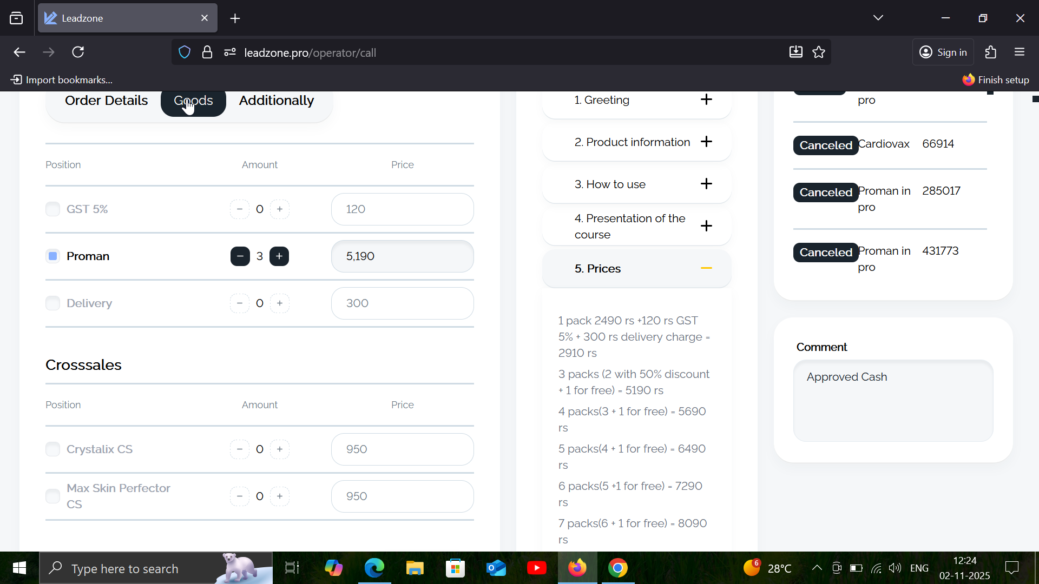The image size is (1039, 584).
Task: Click the Sign in button
Action: pos(943,52)
